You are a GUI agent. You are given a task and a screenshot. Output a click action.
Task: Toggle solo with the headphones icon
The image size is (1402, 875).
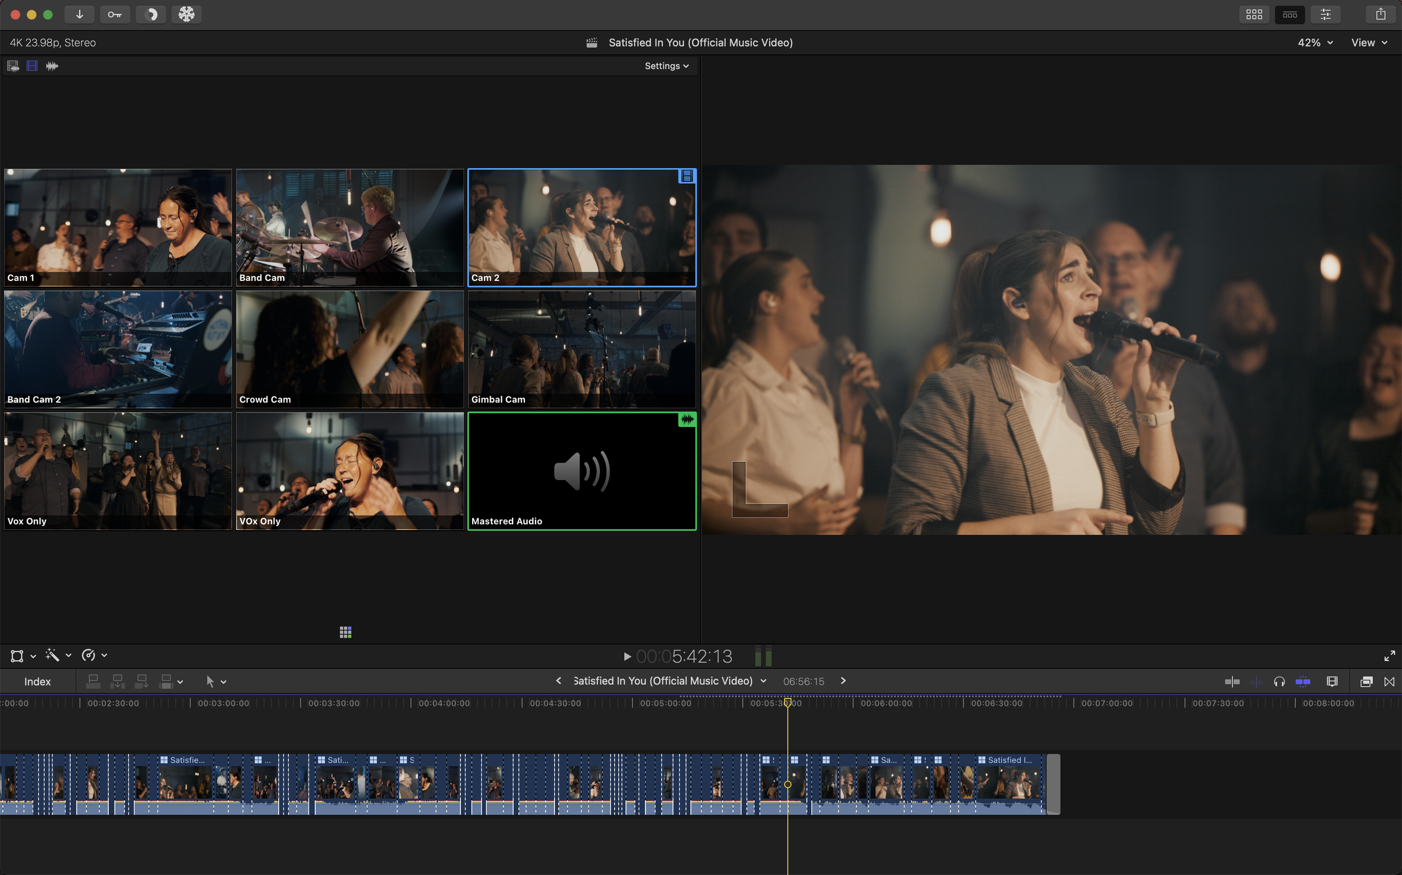coord(1279,681)
